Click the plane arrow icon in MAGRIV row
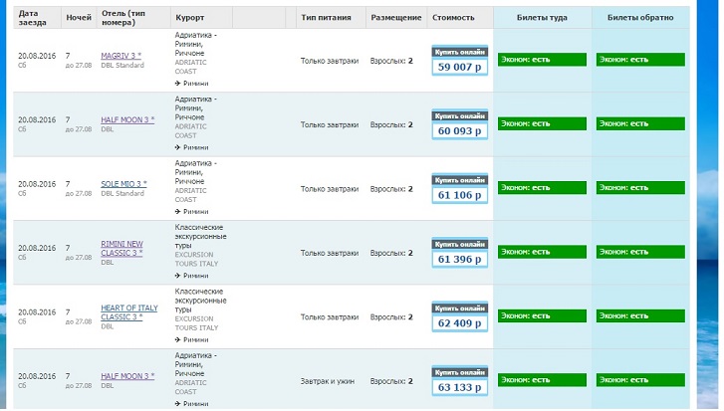Screen dimensions: 724x411 178,84
